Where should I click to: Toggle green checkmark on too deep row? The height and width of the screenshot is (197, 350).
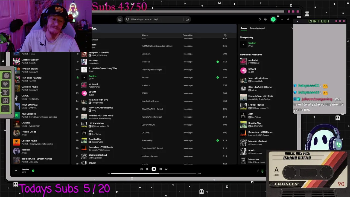tap(218, 62)
